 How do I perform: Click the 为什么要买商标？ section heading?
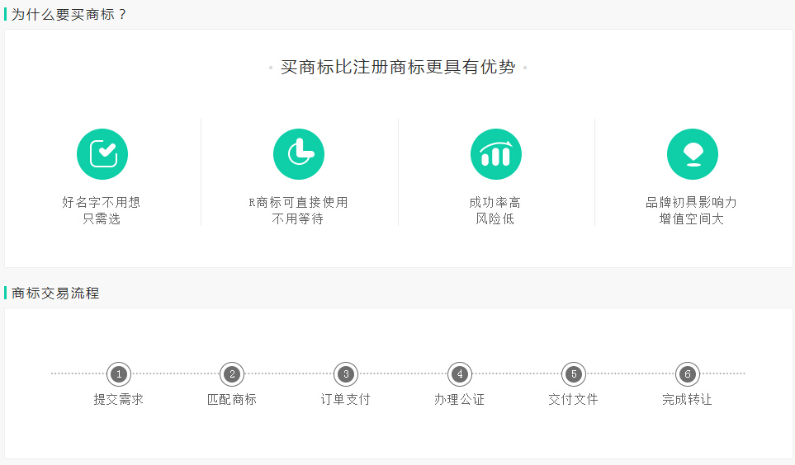(70, 15)
